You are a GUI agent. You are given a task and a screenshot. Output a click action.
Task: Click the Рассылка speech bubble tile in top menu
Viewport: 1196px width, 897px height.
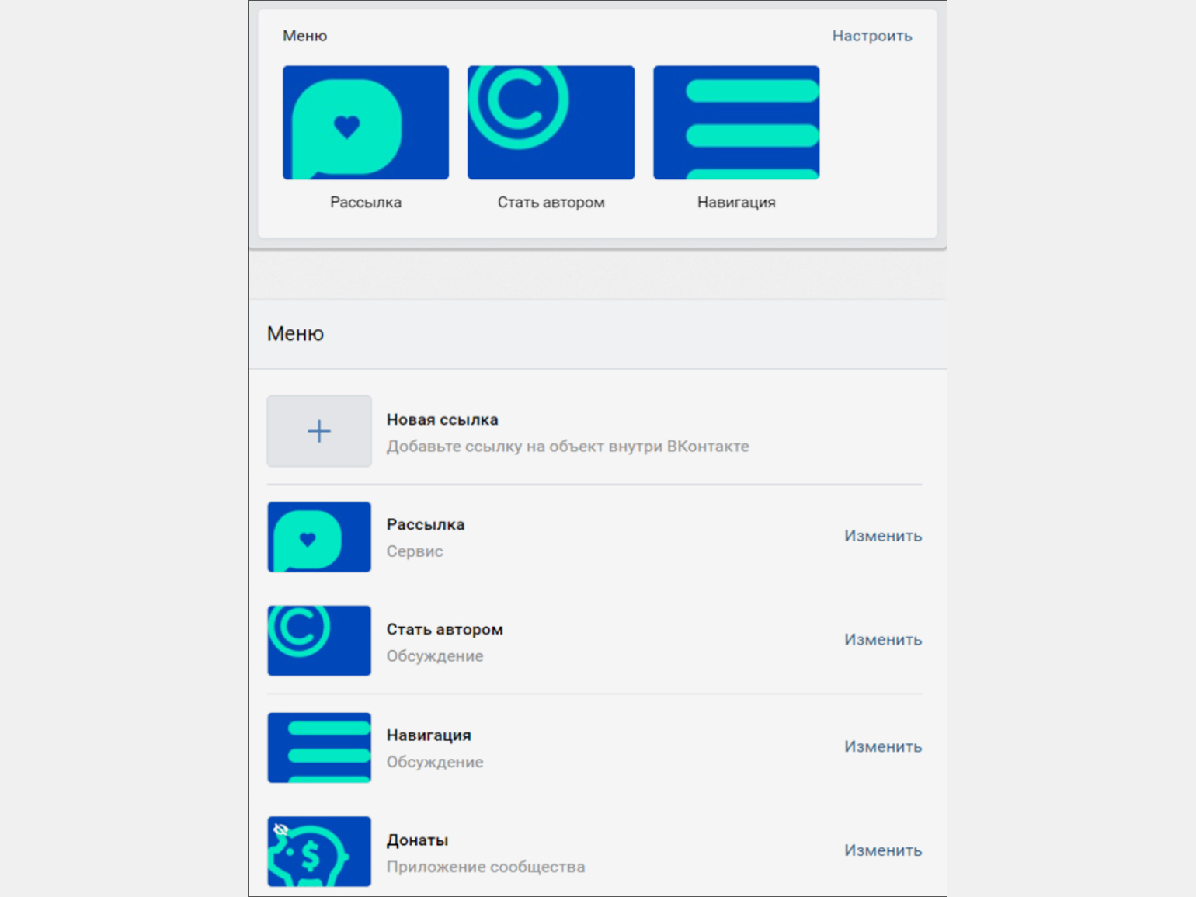tap(365, 123)
